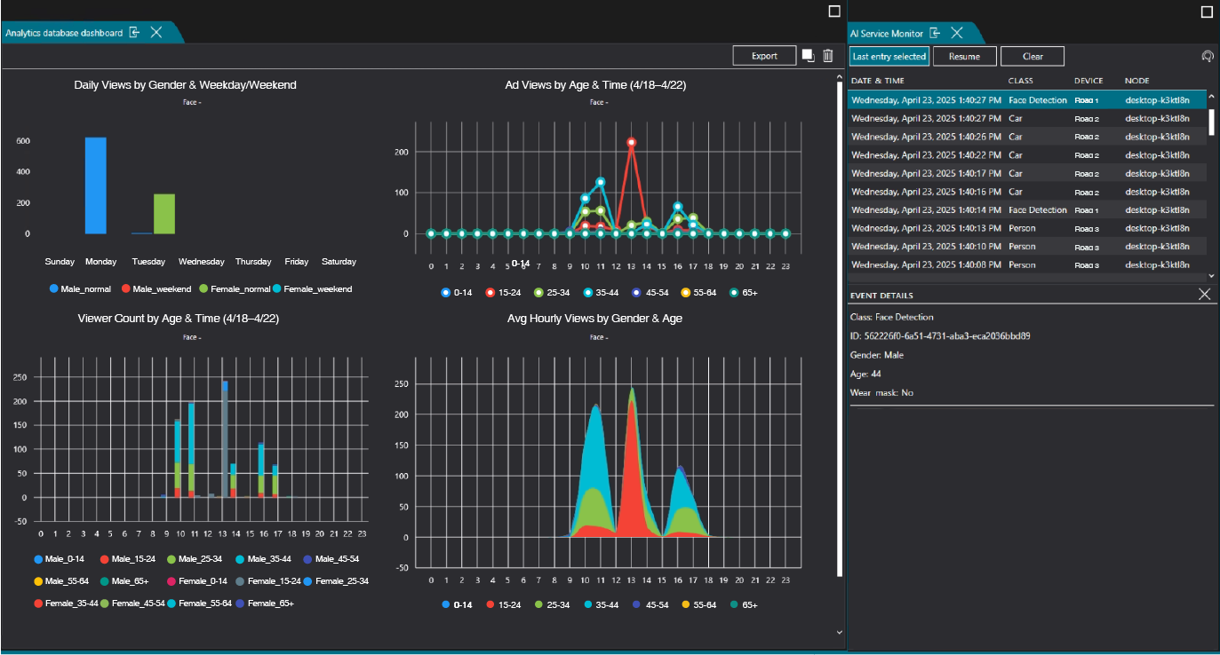Maximize the analytics dashboard panel
Image resolution: width=1220 pixels, height=655 pixels.
click(833, 12)
